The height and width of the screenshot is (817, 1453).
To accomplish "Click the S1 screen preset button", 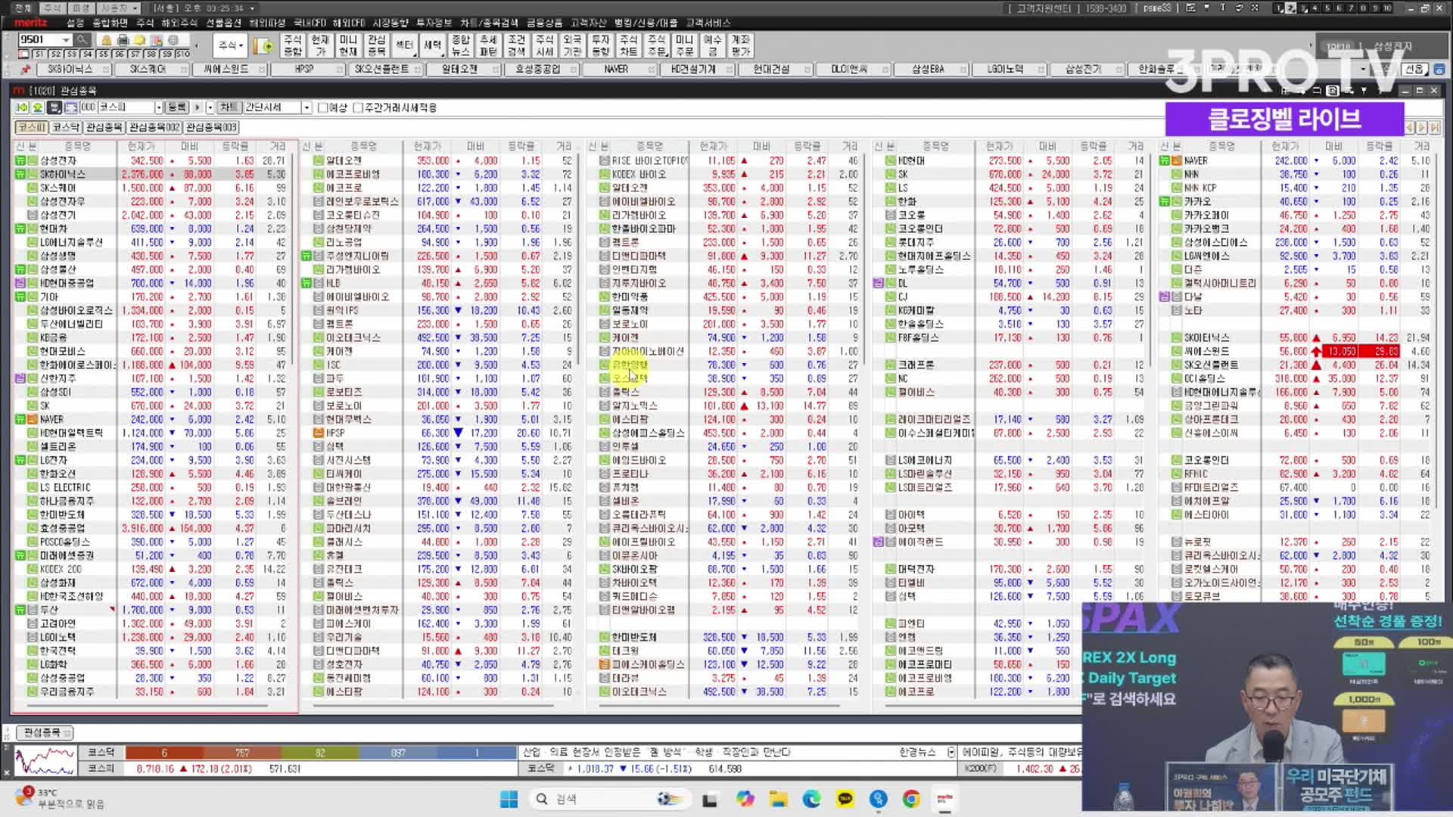I will click(40, 54).
